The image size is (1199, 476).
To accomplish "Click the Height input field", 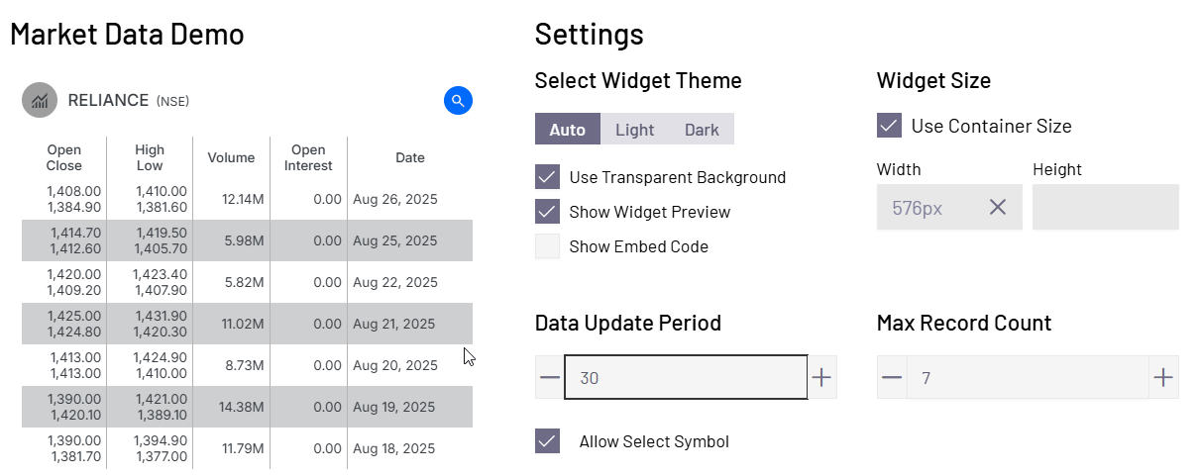I will pyautogui.click(x=1106, y=207).
